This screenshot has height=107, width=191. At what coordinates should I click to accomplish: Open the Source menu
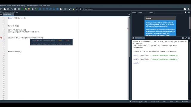pyautogui.click(x=14, y=5)
